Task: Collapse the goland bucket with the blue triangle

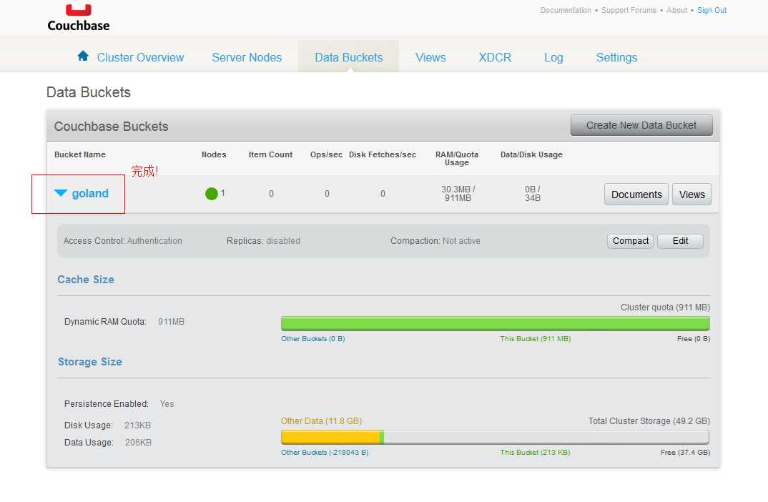Action: [x=60, y=193]
